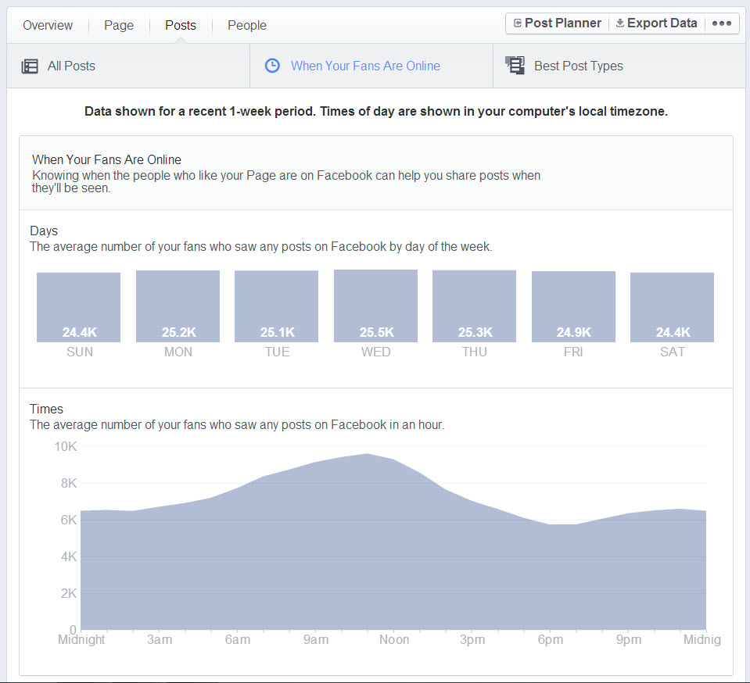Click the clock icon for When Your Fans Are Online
750x683 pixels.
tap(272, 66)
